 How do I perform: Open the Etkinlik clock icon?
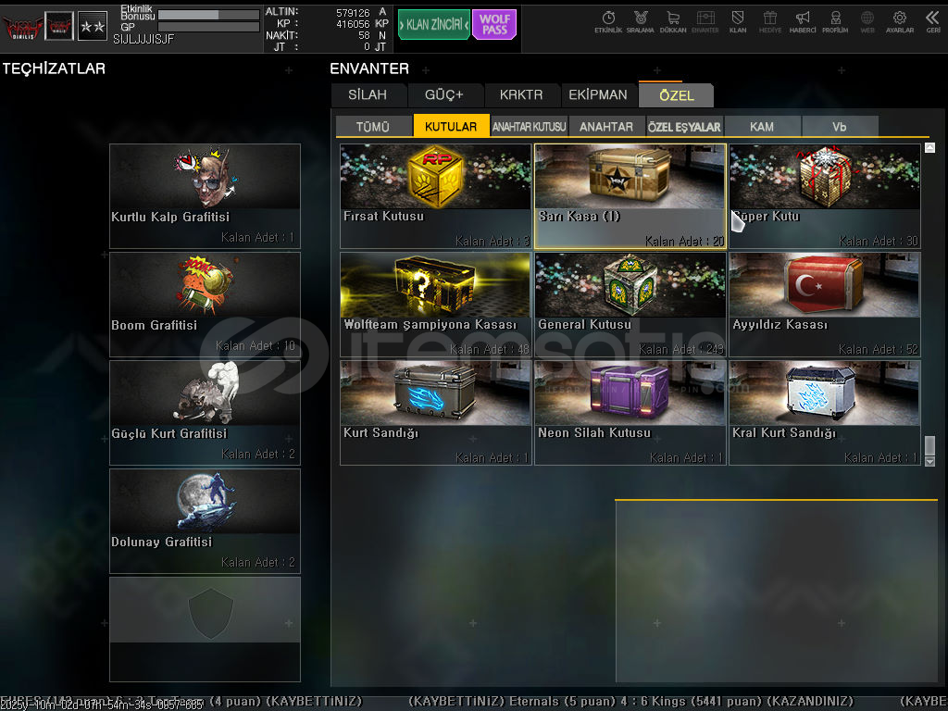pos(608,22)
